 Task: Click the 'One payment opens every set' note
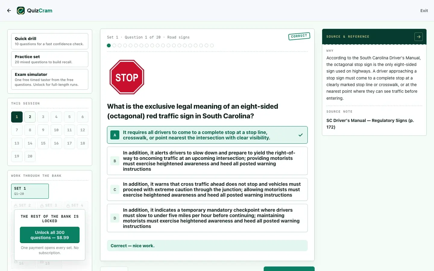point(50,250)
